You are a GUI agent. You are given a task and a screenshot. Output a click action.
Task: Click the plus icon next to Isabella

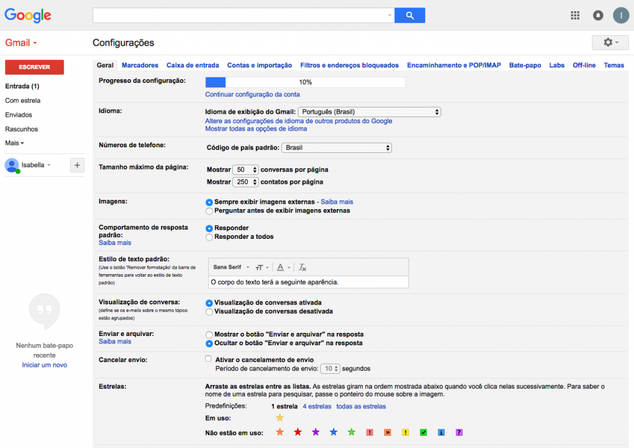pyautogui.click(x=77, y=165)
